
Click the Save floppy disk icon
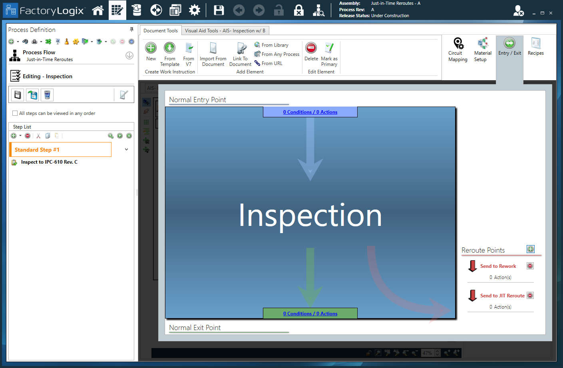click(x=219, y=10)
